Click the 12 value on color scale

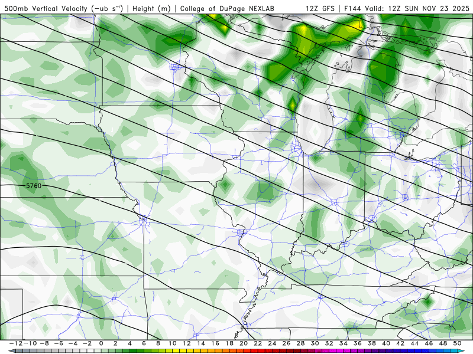(187, 343)
